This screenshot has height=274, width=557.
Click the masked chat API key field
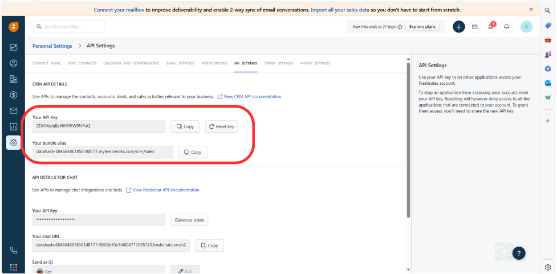coord(99,220)
